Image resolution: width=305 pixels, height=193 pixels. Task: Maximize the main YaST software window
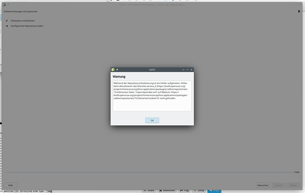(x=296, y=5)
